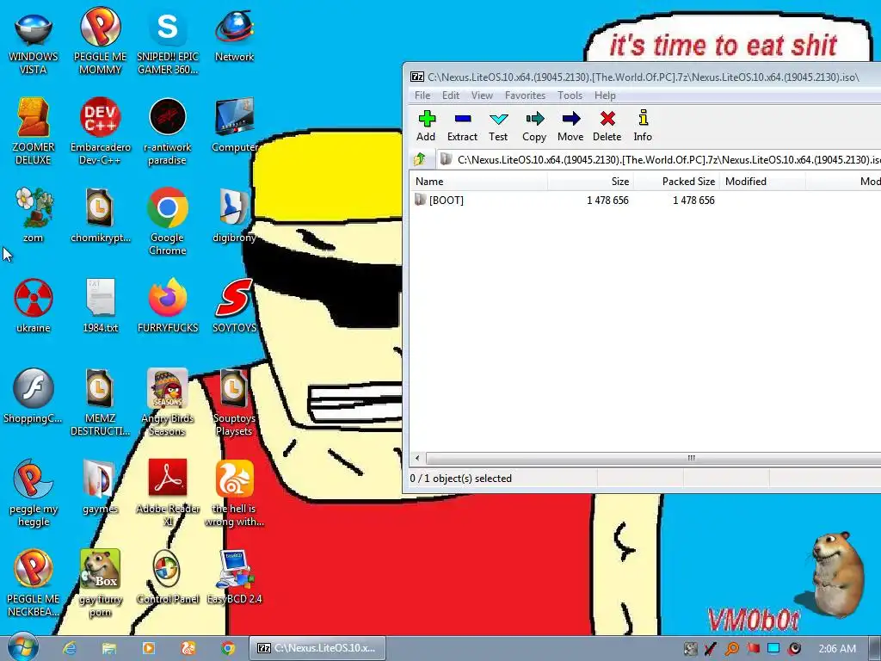Select the [BOOT] folder row
Screen dimensions: 881x661
pos(645,200)
